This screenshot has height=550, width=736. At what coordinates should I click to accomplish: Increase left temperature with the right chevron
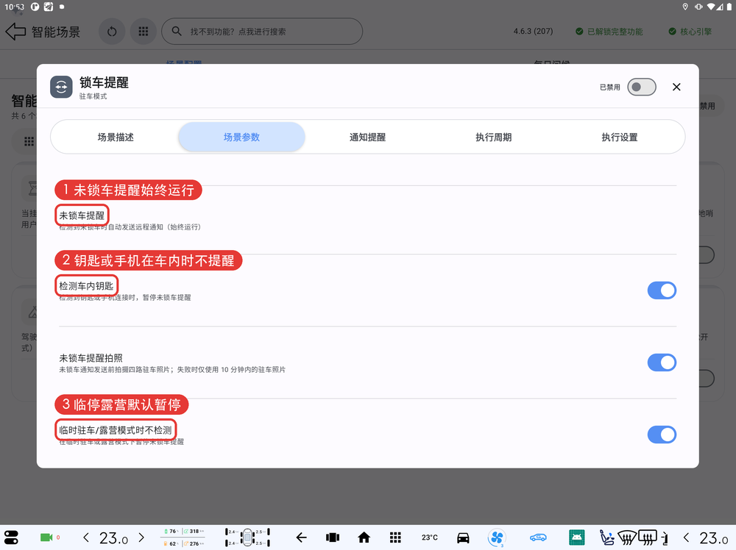(x=141, y=537)
